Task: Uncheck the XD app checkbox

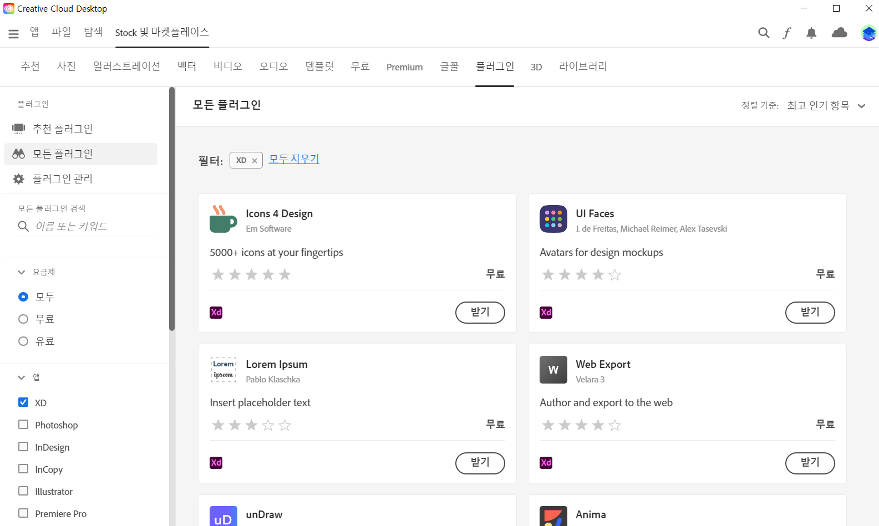Action: point(23,402)
